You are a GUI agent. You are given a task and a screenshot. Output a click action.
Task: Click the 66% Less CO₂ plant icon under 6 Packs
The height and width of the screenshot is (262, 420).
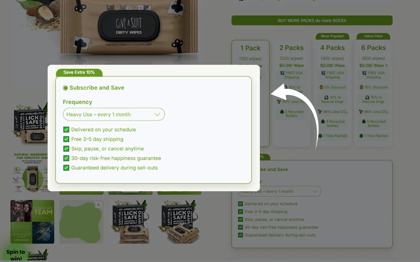click(x=361, y=112)
